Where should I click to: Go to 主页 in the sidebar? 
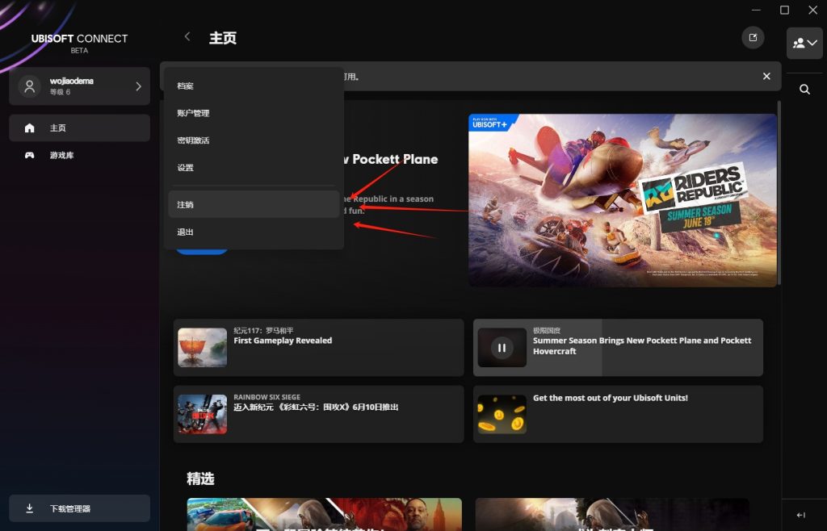click(x=80, y=128)
